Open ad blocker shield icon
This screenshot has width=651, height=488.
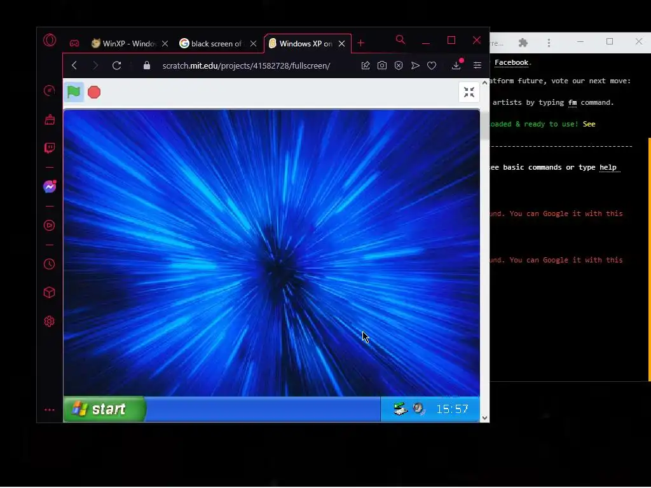[x=399, y=65]
